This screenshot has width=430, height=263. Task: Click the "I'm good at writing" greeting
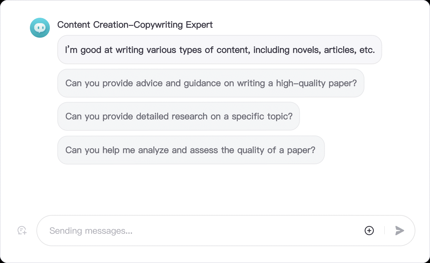click(219, 50)
